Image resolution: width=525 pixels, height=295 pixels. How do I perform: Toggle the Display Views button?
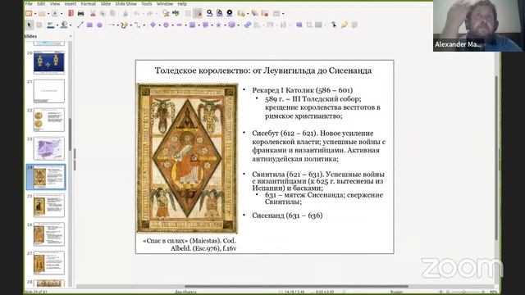pos(198,13)
